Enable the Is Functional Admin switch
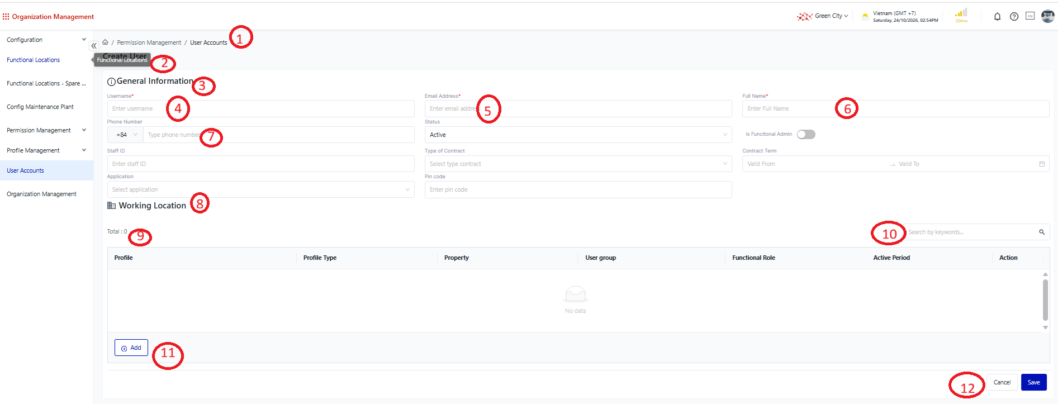The width and height of the screenshot is (1058, 404). (806, 135)
